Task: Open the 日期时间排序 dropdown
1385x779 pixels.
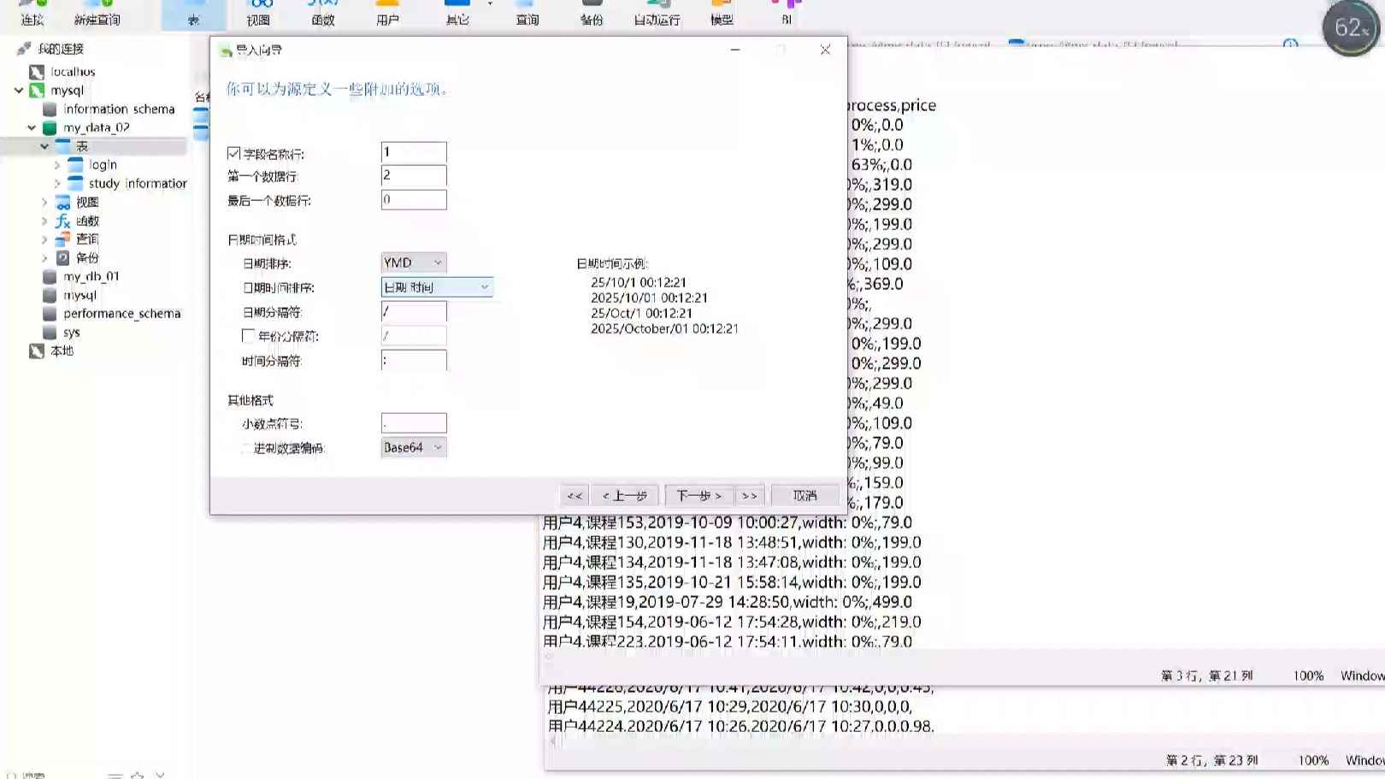Action: [x=437, y=287]
